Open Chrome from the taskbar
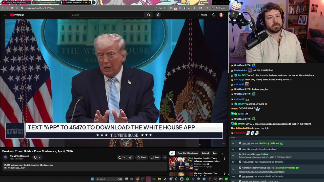The height and width of the screenshot is (182, 324). pos(137,179)
